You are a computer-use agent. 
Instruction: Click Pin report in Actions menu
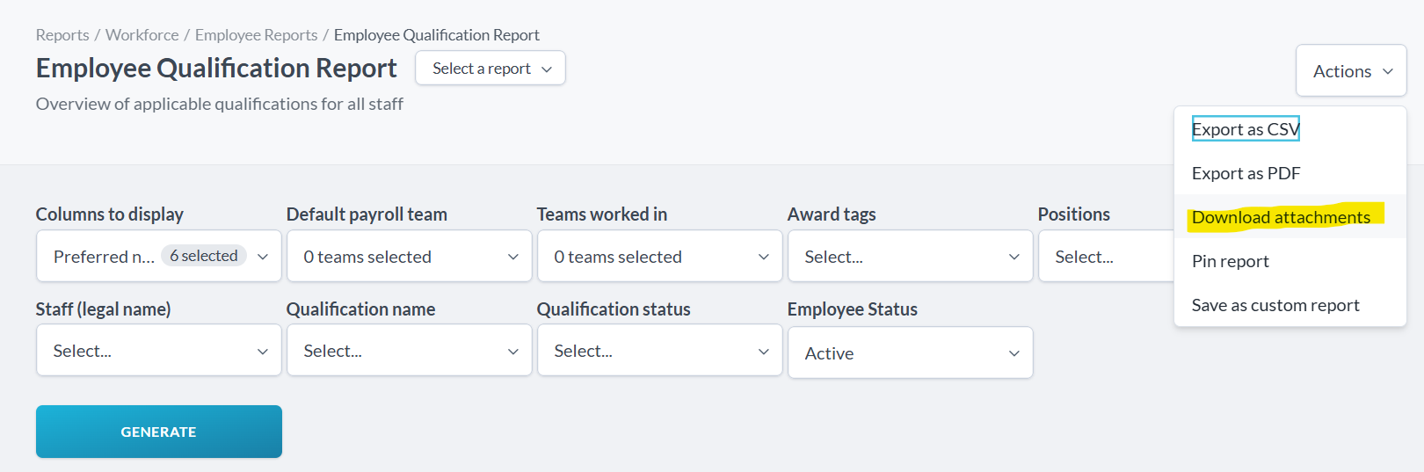pos(1230,261)
